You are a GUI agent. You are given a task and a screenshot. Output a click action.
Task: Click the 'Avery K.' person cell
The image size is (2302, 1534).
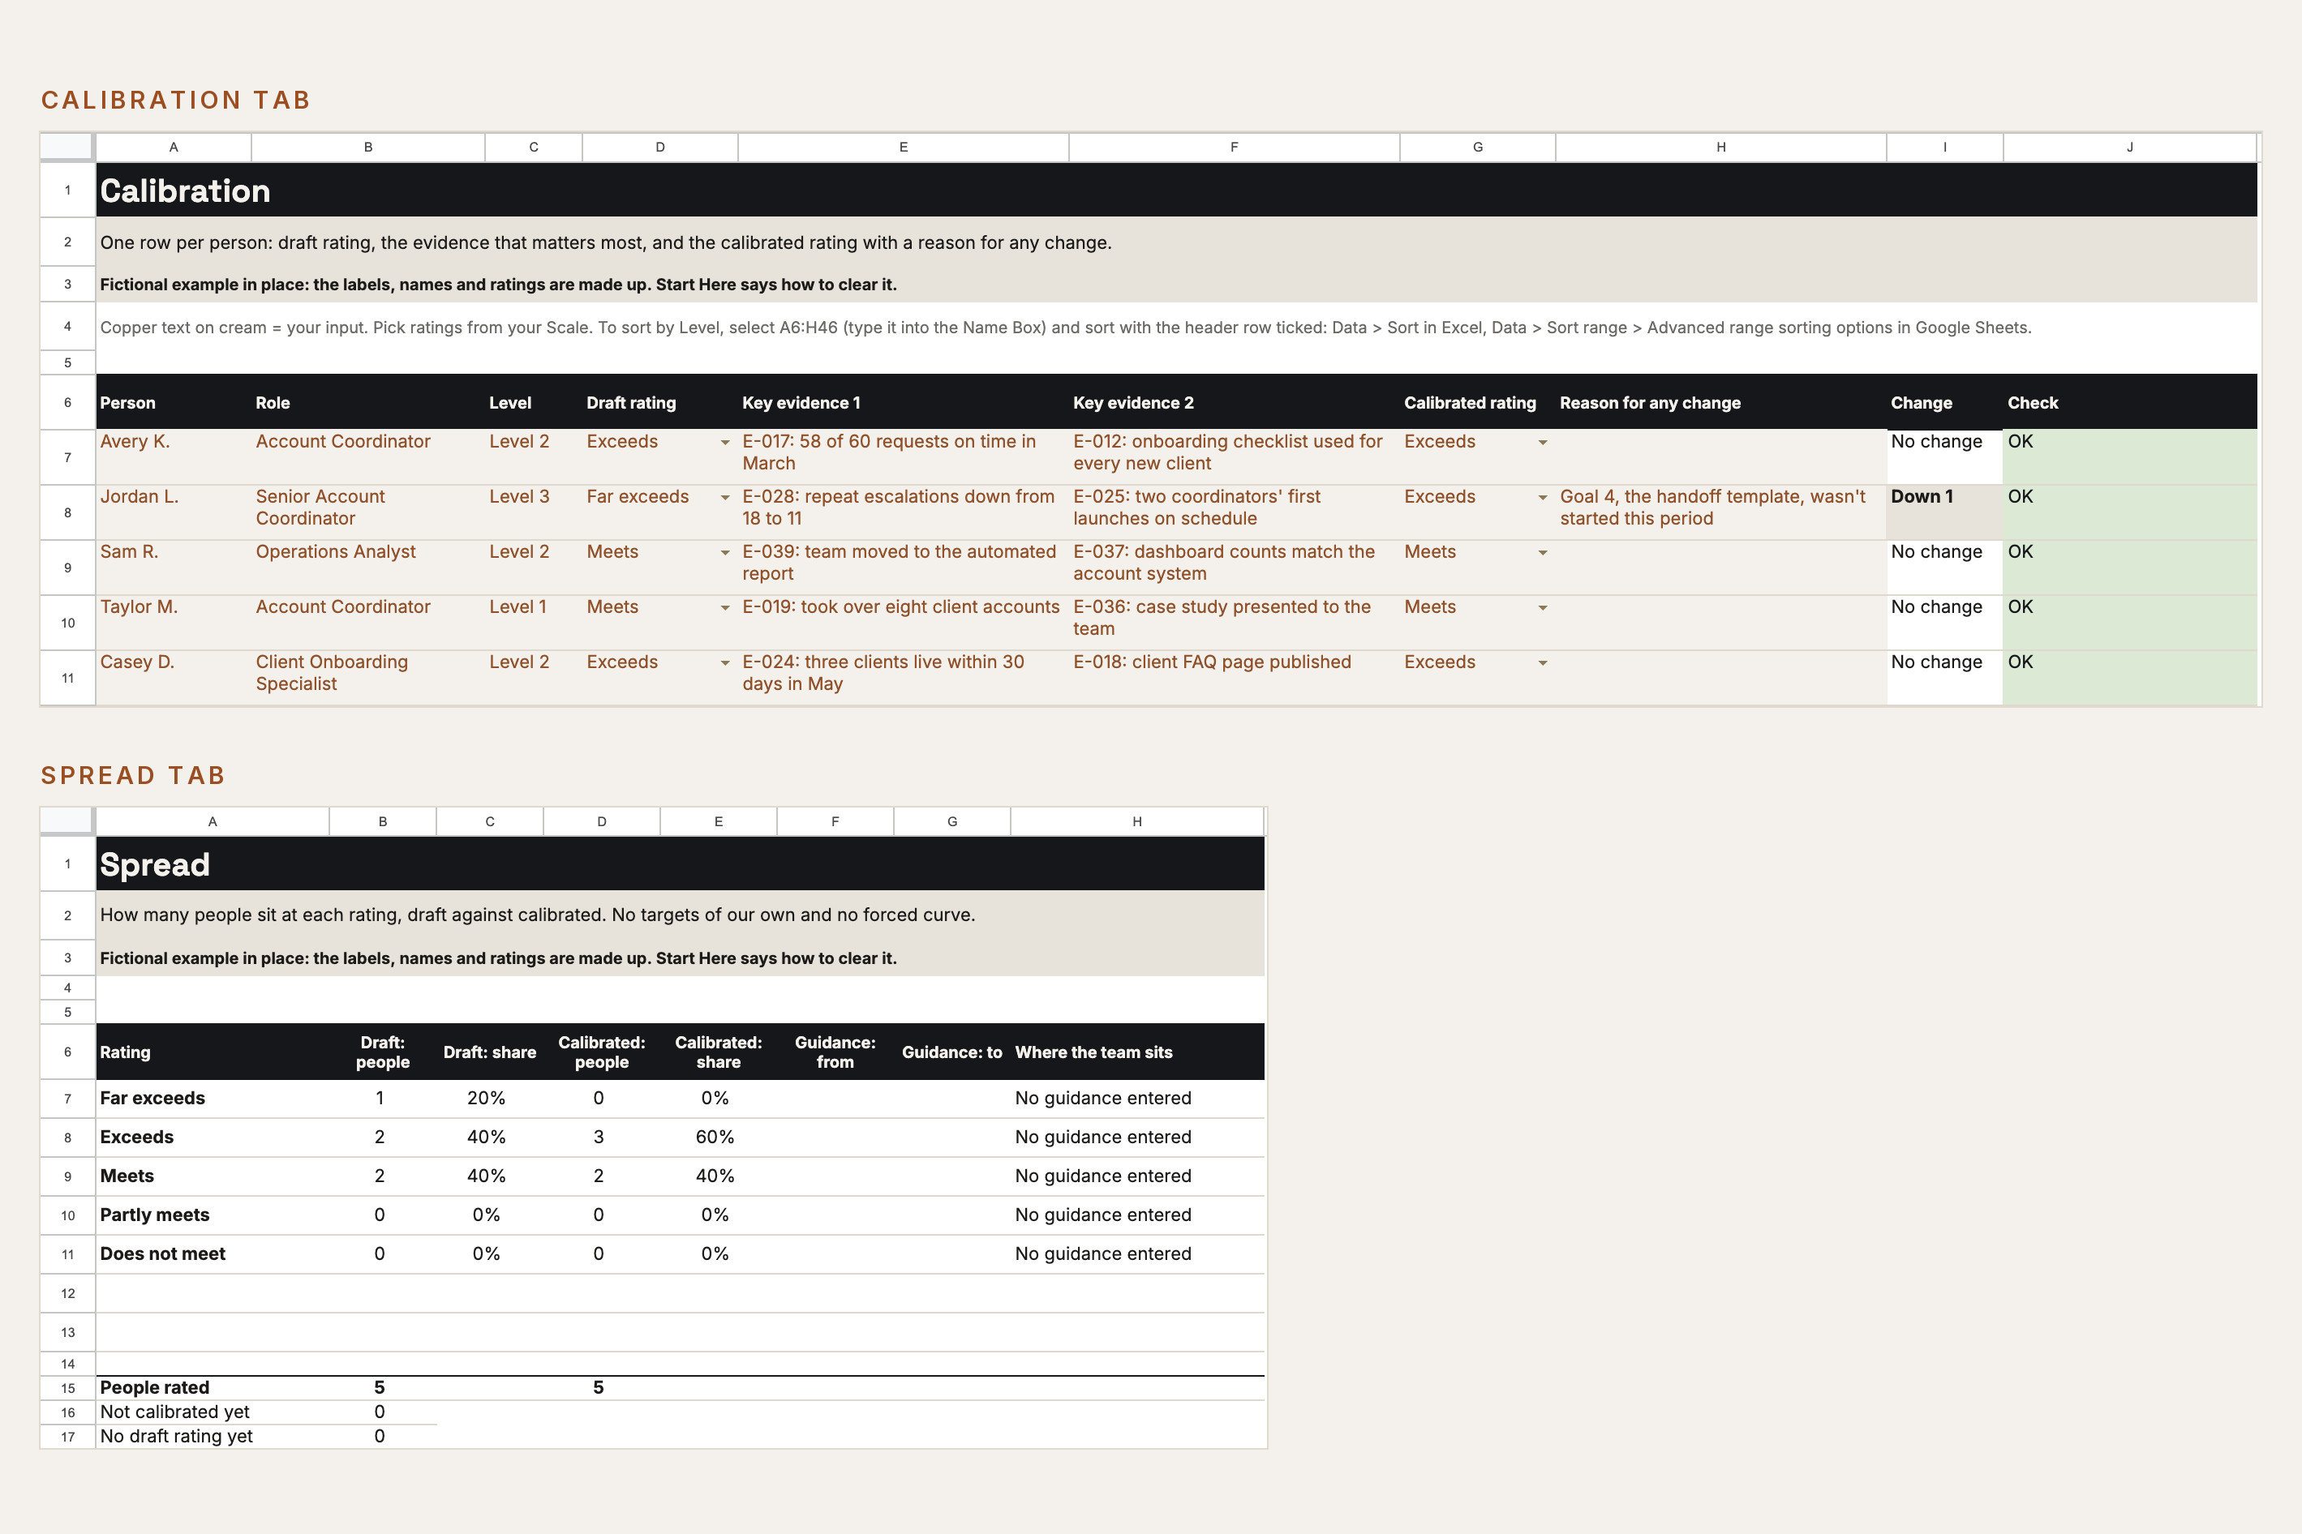click(174, 456)
